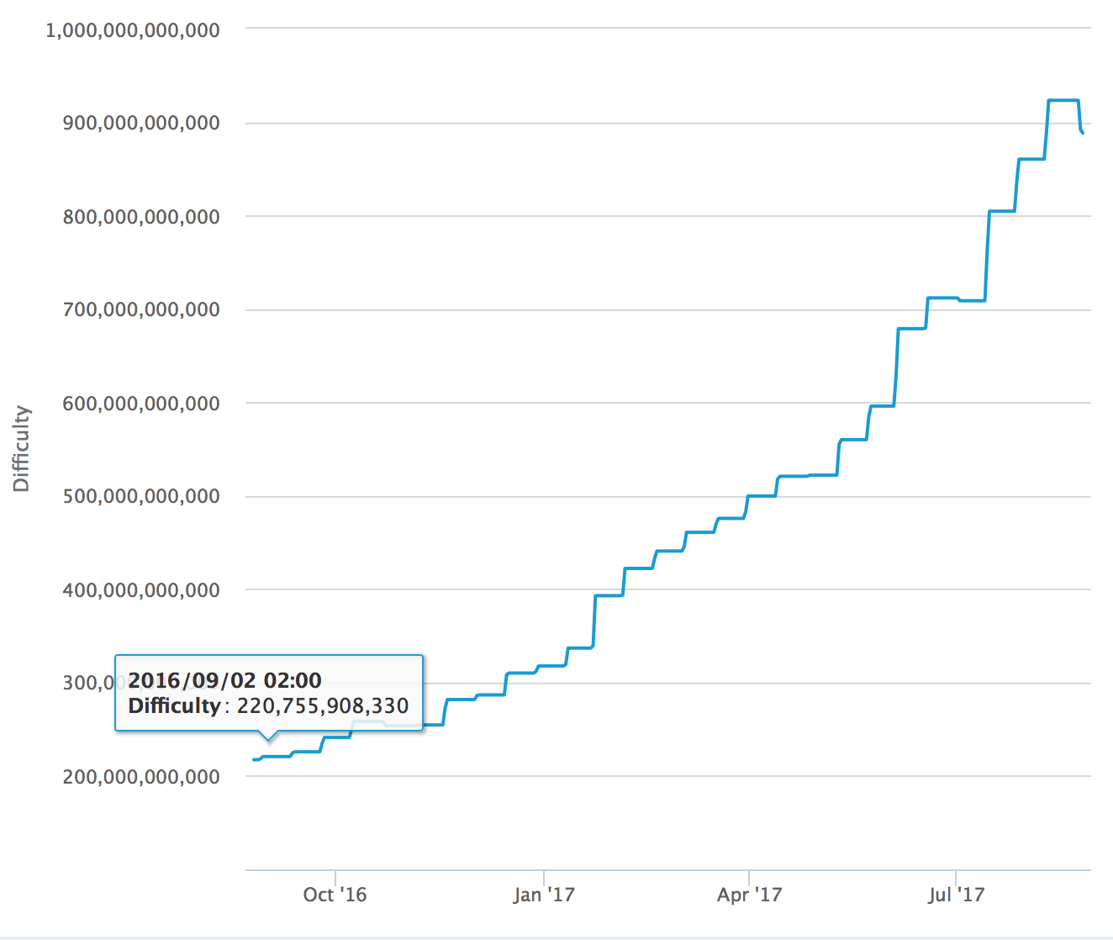
Task: Click the 400,000,000,000 axis label
Action: pos(141,590)
